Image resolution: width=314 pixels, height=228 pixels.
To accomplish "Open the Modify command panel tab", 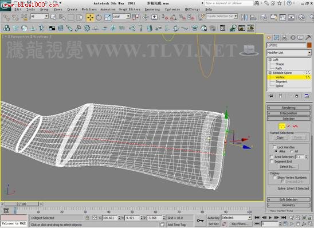I will (x=276, y=38).
